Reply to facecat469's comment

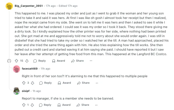click(45, 83)
